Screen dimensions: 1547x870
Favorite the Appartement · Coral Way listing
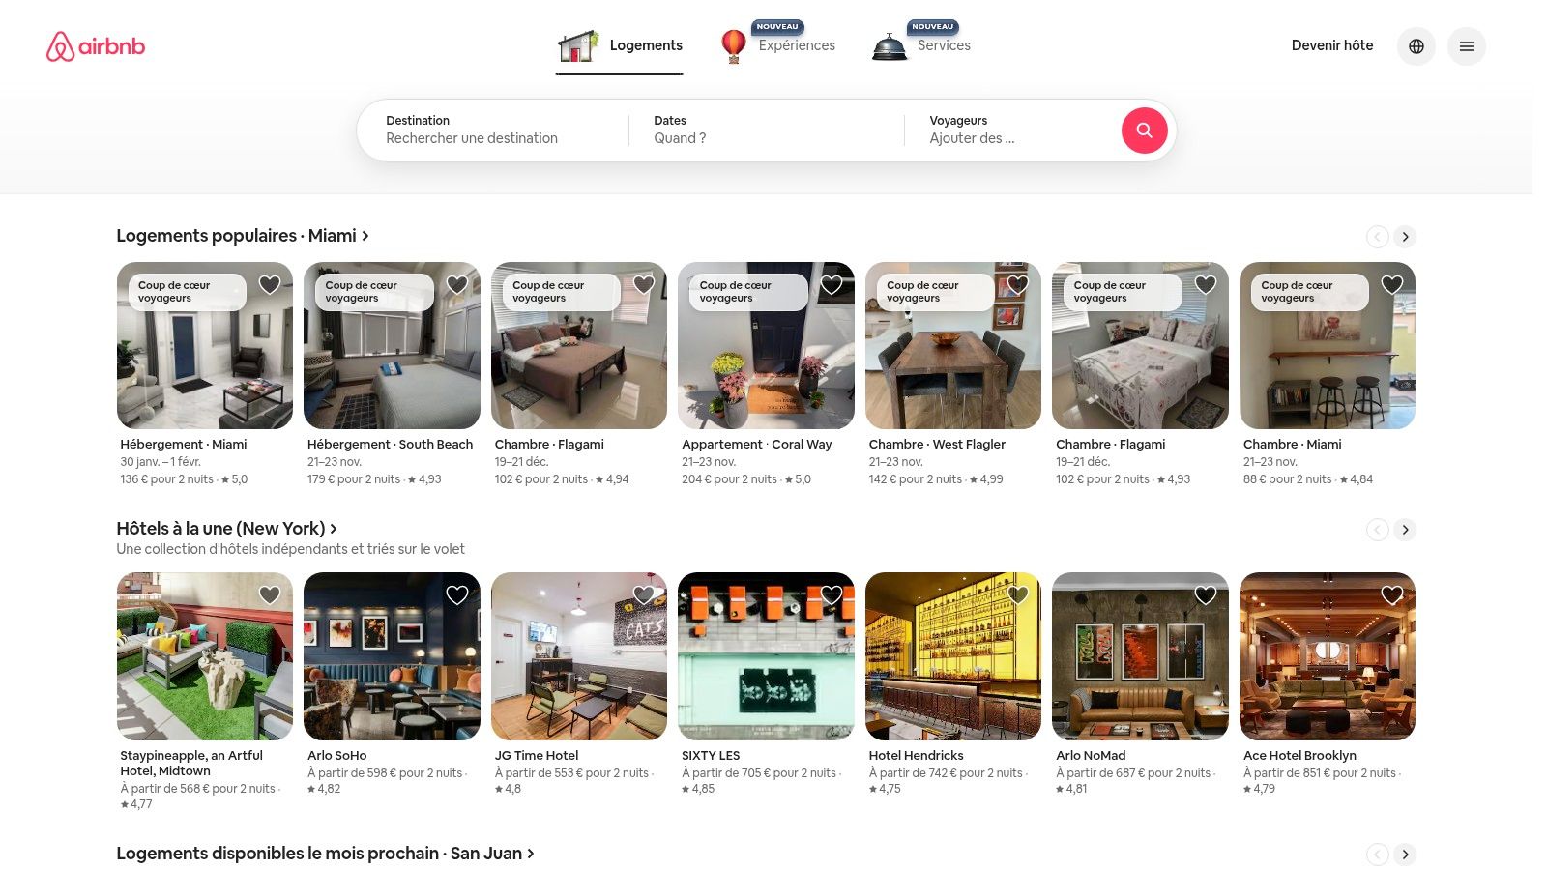click(x=832, y=285)
